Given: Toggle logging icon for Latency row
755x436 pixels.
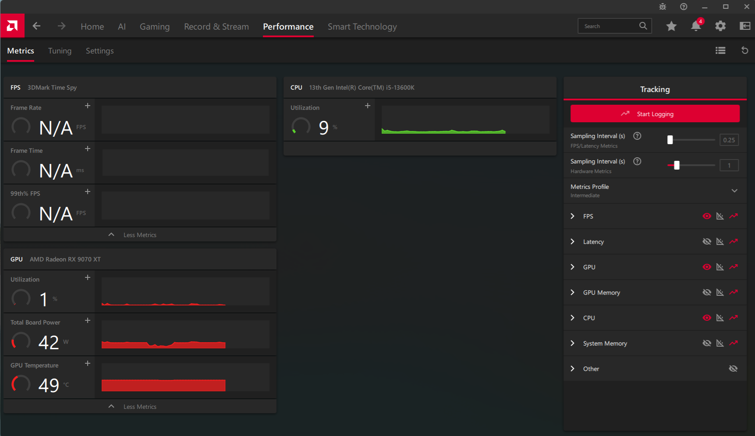Looking at the screenshot, I should coord(734,241).
